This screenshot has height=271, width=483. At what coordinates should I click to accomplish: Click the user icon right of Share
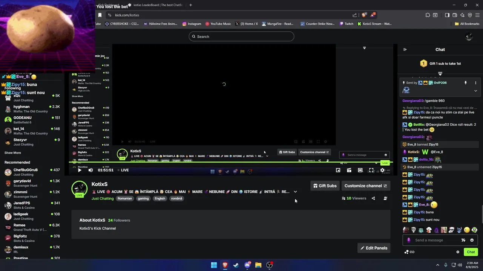[385, 198]
